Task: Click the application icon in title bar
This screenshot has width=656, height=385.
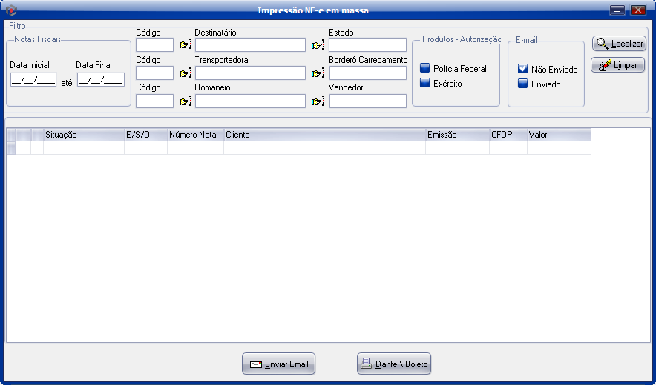Action: [x=11, y=10]
